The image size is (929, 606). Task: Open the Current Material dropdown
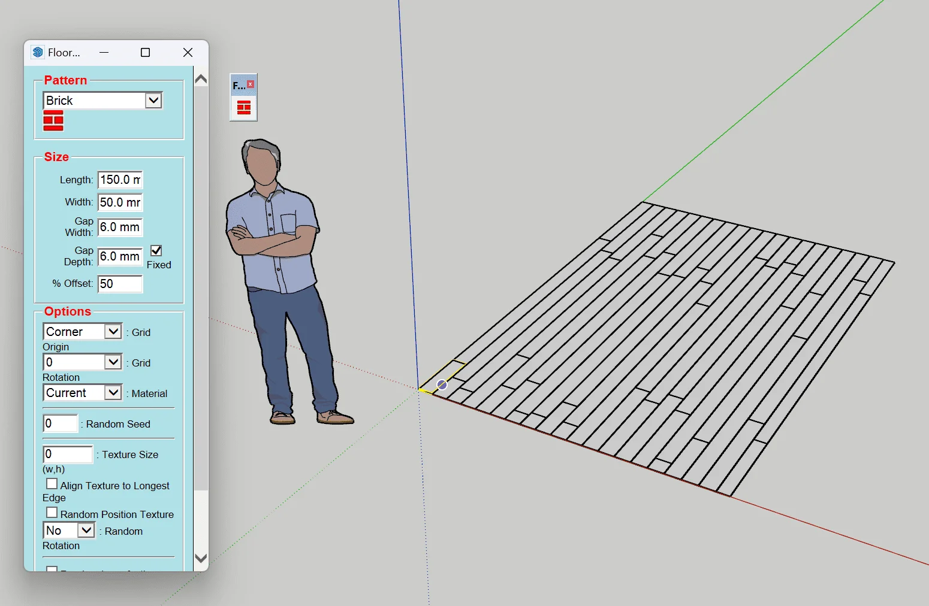tap(83, 393)
